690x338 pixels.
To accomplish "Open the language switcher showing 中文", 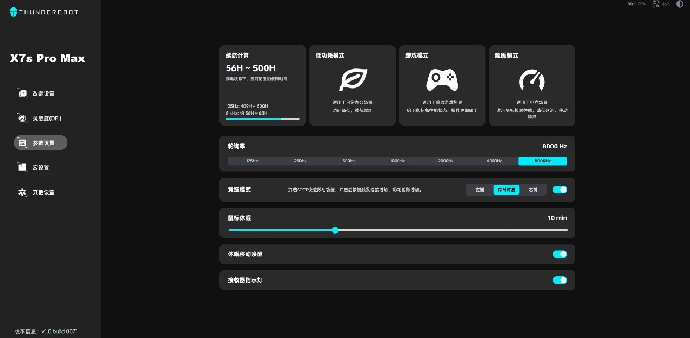I will (661, 4).
